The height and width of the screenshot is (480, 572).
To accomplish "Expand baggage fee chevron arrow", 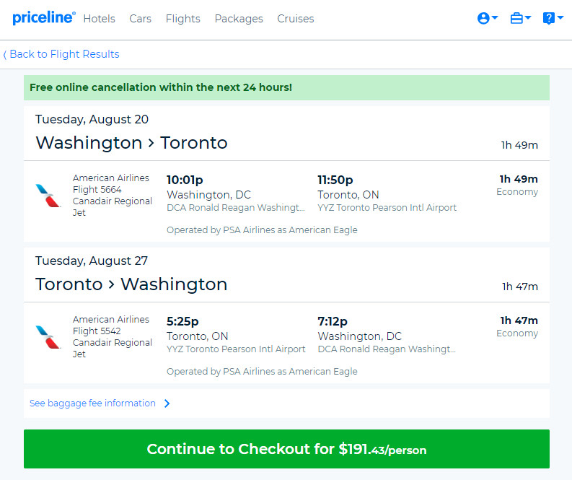I will [167, 403].
